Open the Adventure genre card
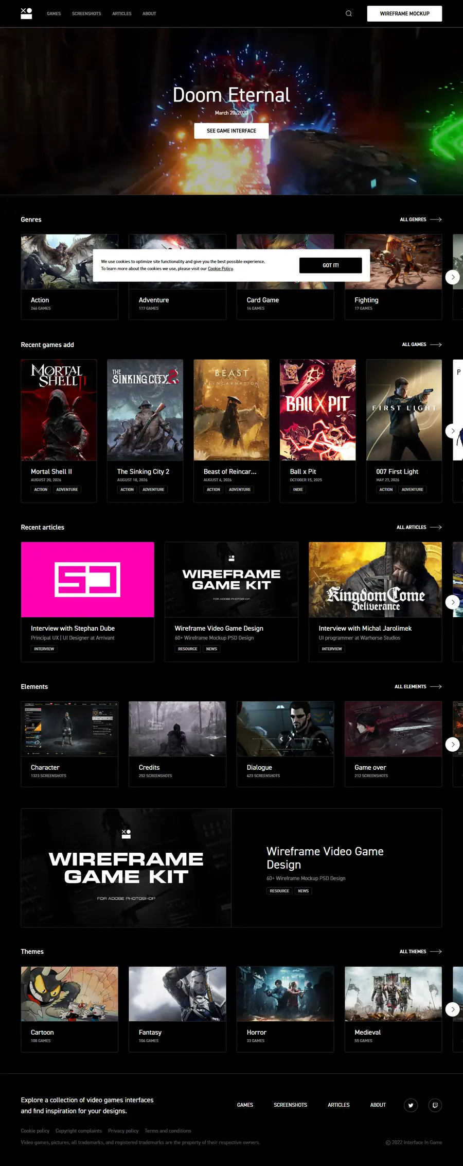The height and width of the screenshot is (1166, 463). click(x=177, y=277)
